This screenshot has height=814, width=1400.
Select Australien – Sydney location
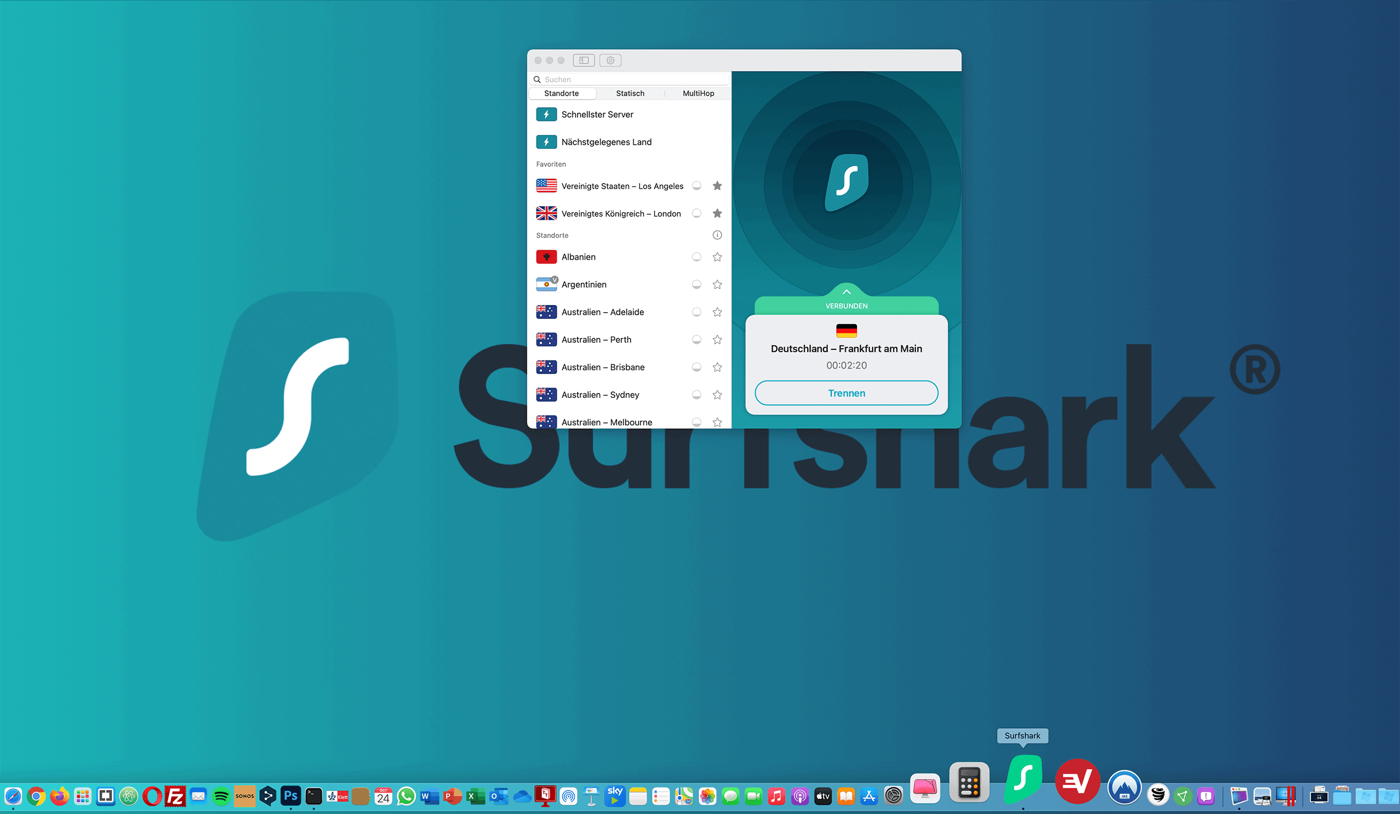(x=629, y=395)
